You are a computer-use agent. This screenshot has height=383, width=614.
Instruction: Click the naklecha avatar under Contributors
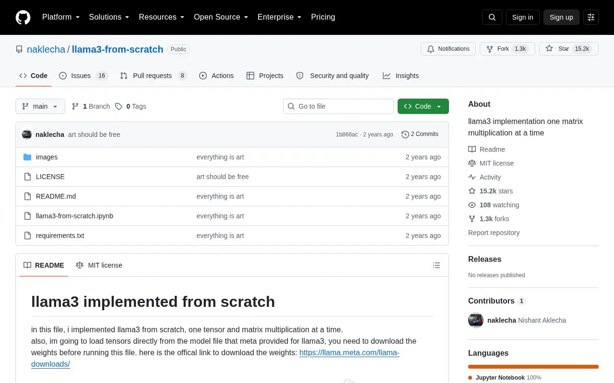point(476,320)
